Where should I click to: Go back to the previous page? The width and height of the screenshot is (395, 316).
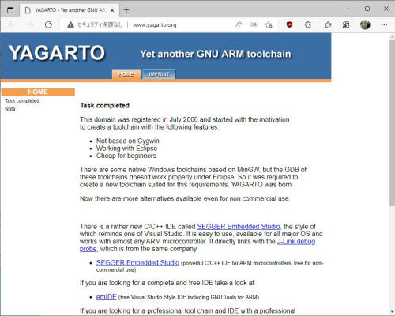[12, 24]
